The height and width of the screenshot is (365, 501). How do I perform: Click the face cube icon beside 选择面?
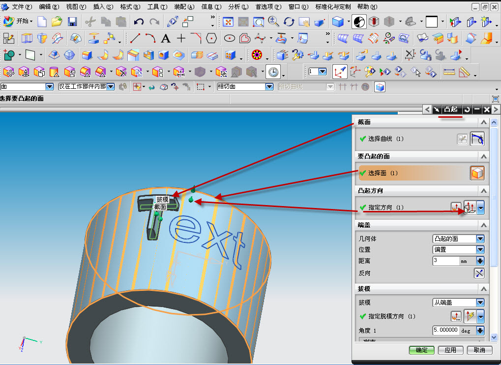[477, 173]
